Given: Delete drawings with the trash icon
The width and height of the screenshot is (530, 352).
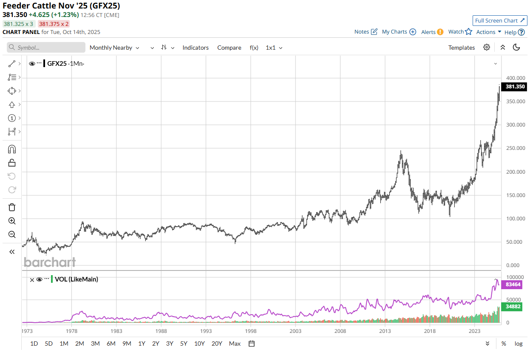Looking at the screenshot, I should 12,207.
